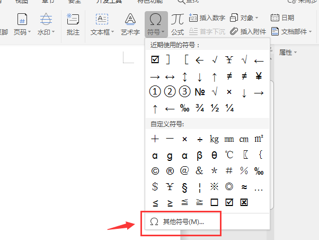Click 插入附件 insert attachment
319x240 pixels.
[248, 32]
